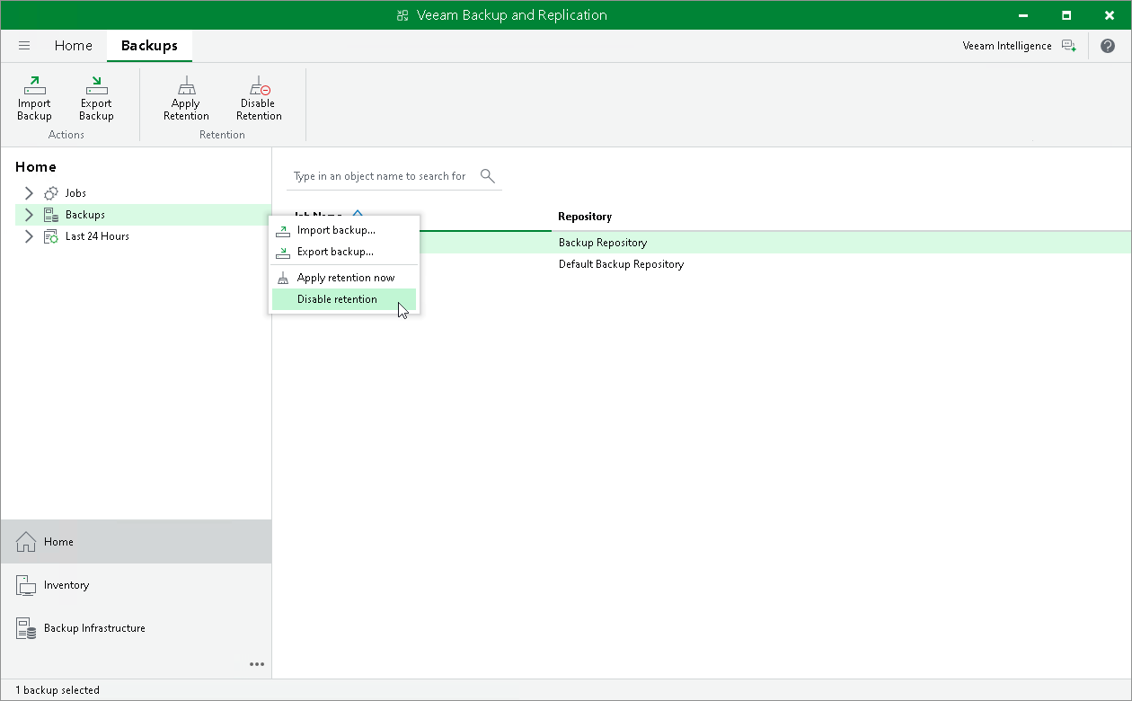Click the Disable Retention ribbon icon
This screenshot has width=1132, height=701.
pos(260,86)
